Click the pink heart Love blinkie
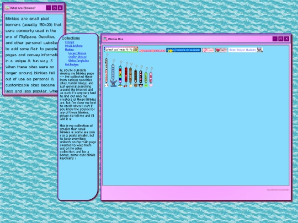This screenshot has height=223, width=298. [x=208, y=50]
